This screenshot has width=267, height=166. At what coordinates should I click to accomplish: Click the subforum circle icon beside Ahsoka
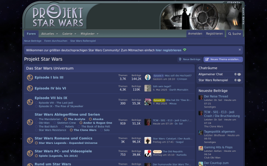click(x=90, y=119)
